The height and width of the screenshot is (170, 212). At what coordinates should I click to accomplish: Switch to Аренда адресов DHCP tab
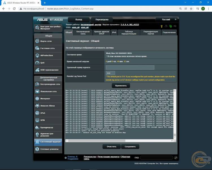tap(102, 33)
